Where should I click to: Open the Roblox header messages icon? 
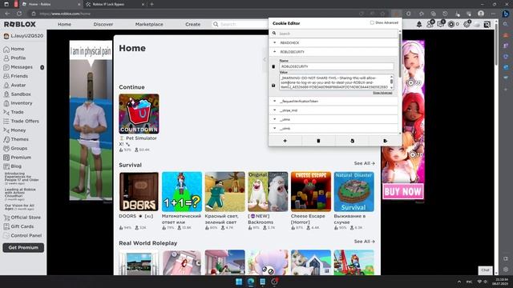pos(440,25)
